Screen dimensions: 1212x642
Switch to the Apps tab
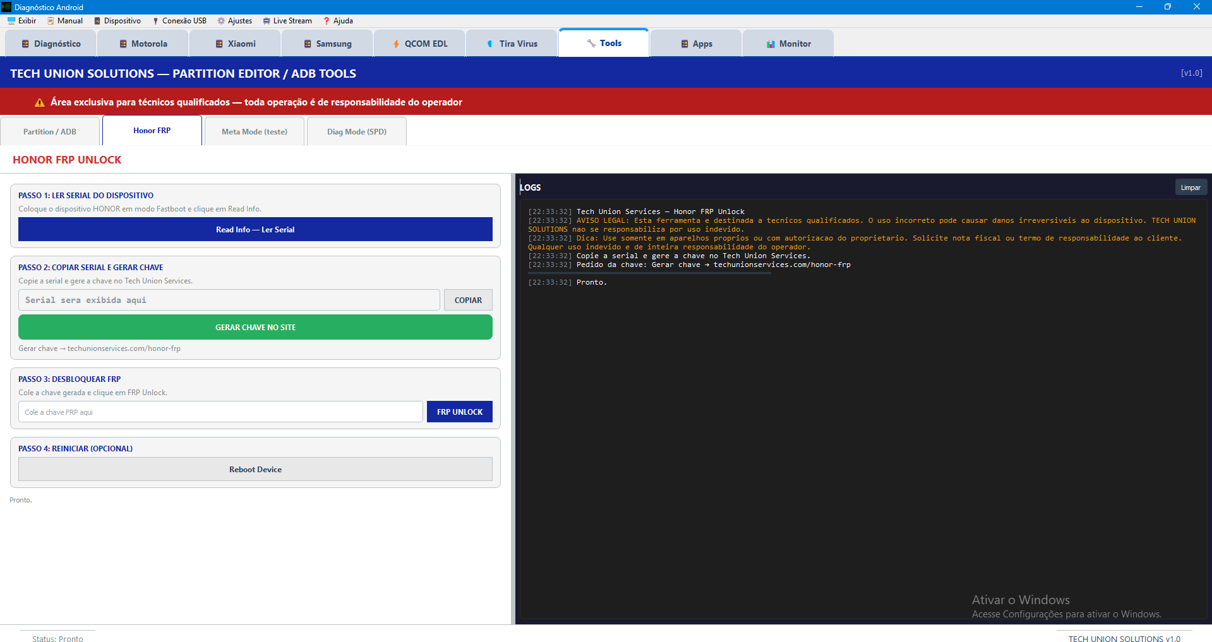[696, 44]
